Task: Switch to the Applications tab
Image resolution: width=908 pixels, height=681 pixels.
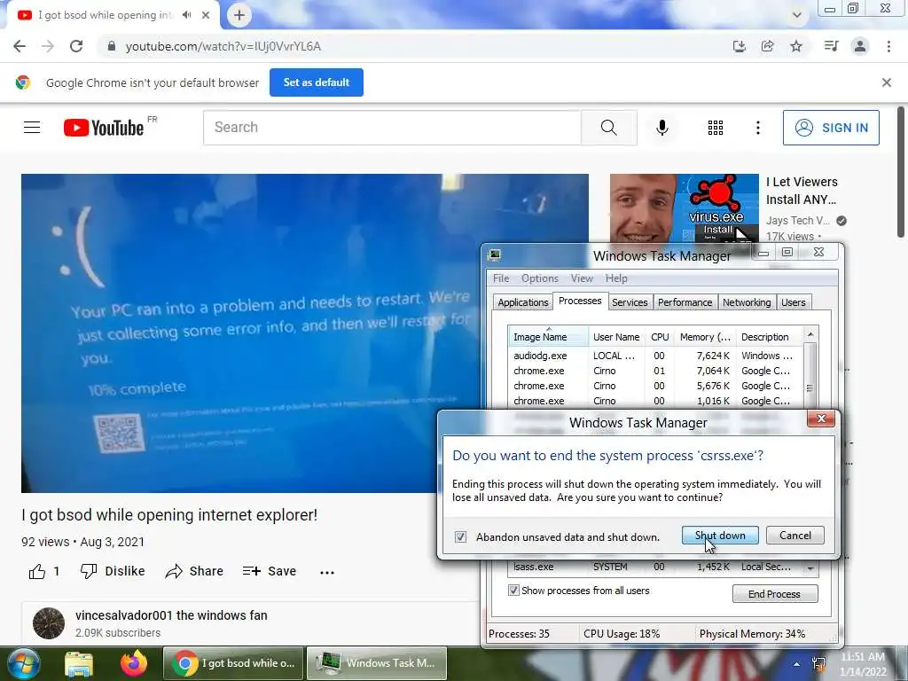Action: coord(523,302)
